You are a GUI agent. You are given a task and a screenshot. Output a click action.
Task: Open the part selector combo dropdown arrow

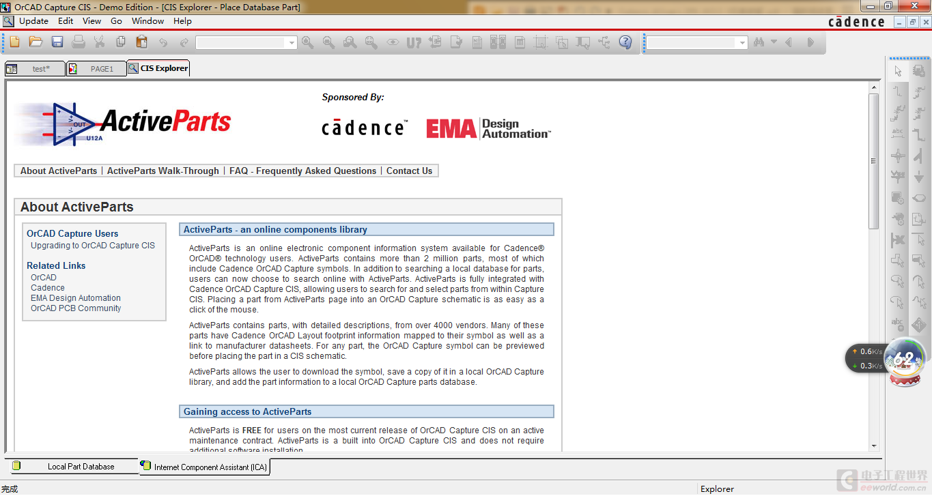292,43
